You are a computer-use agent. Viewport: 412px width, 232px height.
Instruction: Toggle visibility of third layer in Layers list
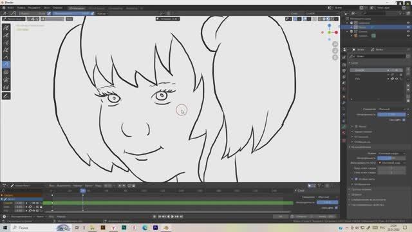click(x=397, y=79)
